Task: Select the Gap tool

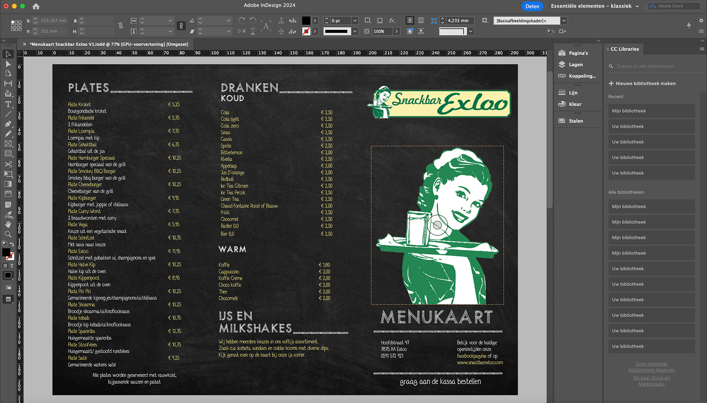Action: 8,83
